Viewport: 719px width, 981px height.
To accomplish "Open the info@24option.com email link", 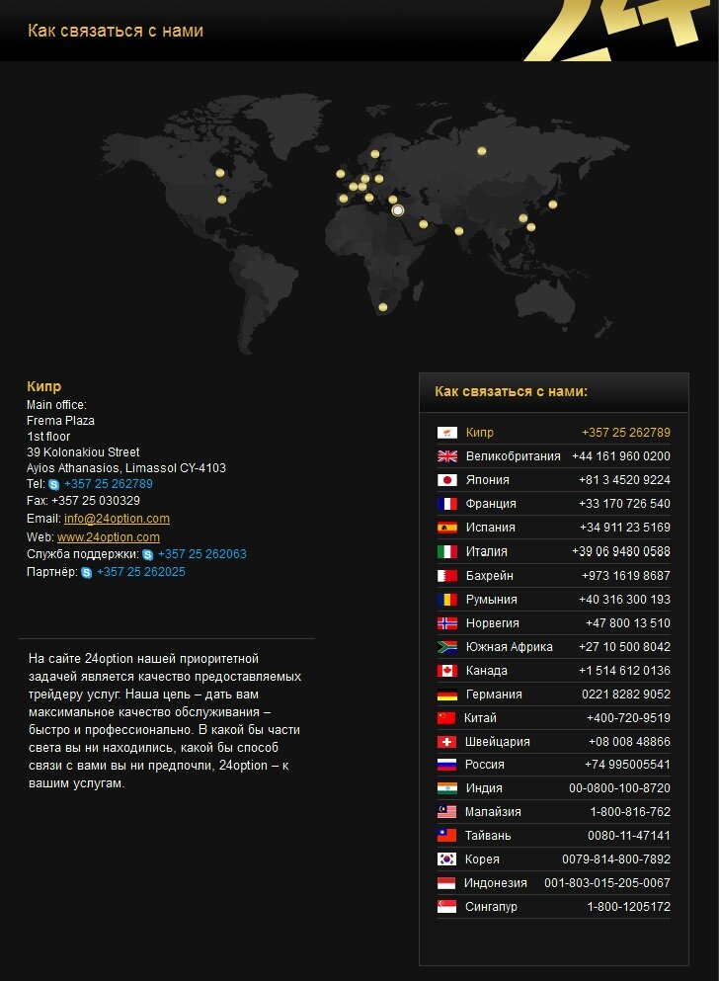I will 117,519.
